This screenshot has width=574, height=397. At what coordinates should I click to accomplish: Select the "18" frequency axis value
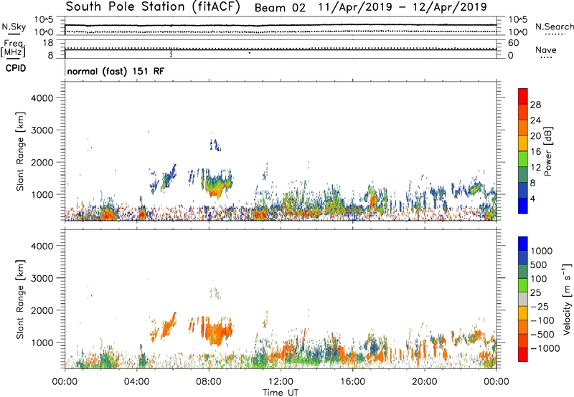[48, 43]
